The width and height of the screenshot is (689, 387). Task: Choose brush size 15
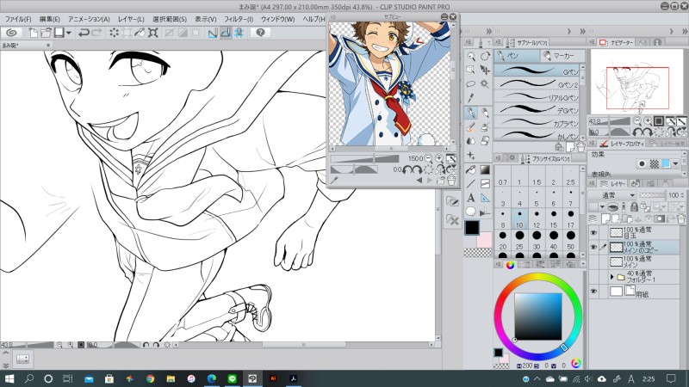pyautogui.click(x=554, y=220)
